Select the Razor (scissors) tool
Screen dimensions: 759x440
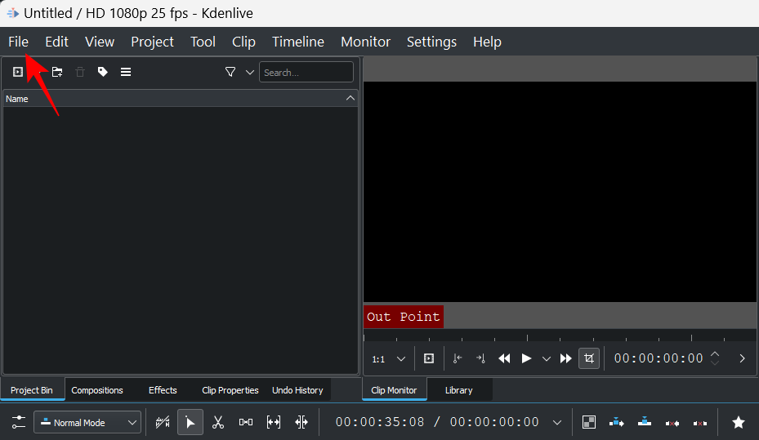point(218,422)
